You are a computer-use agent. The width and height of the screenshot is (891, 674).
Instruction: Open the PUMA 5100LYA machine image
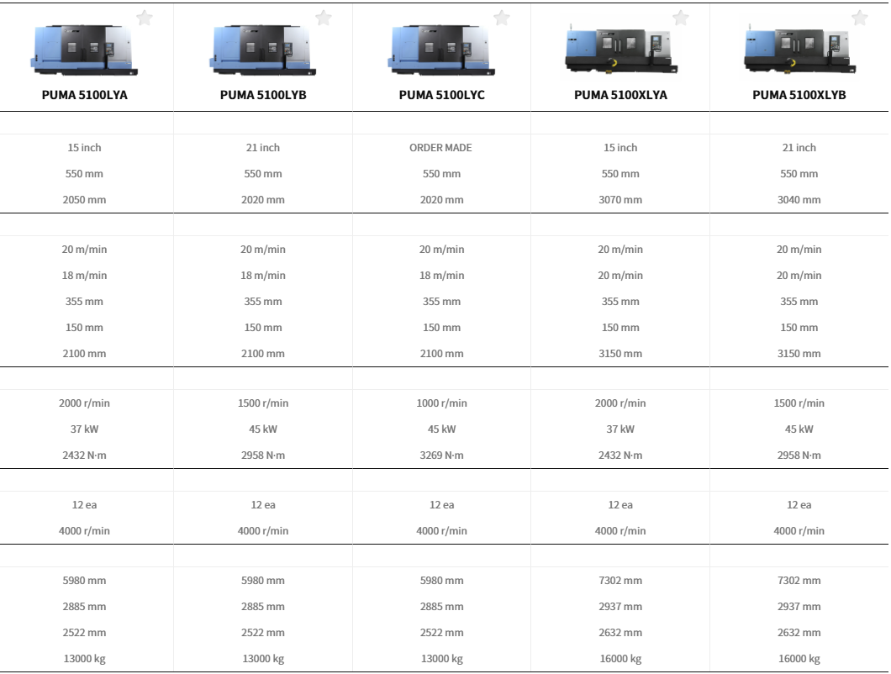[84, 50]
